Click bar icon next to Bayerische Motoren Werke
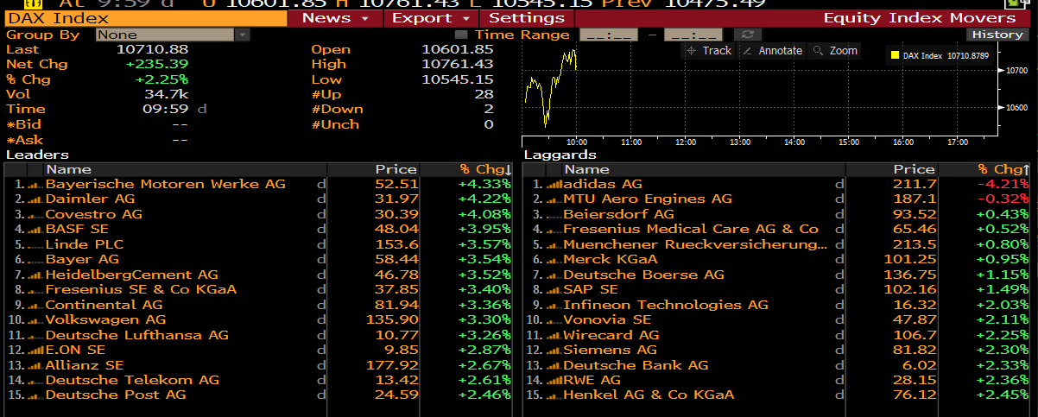 [x=35, y=185]
